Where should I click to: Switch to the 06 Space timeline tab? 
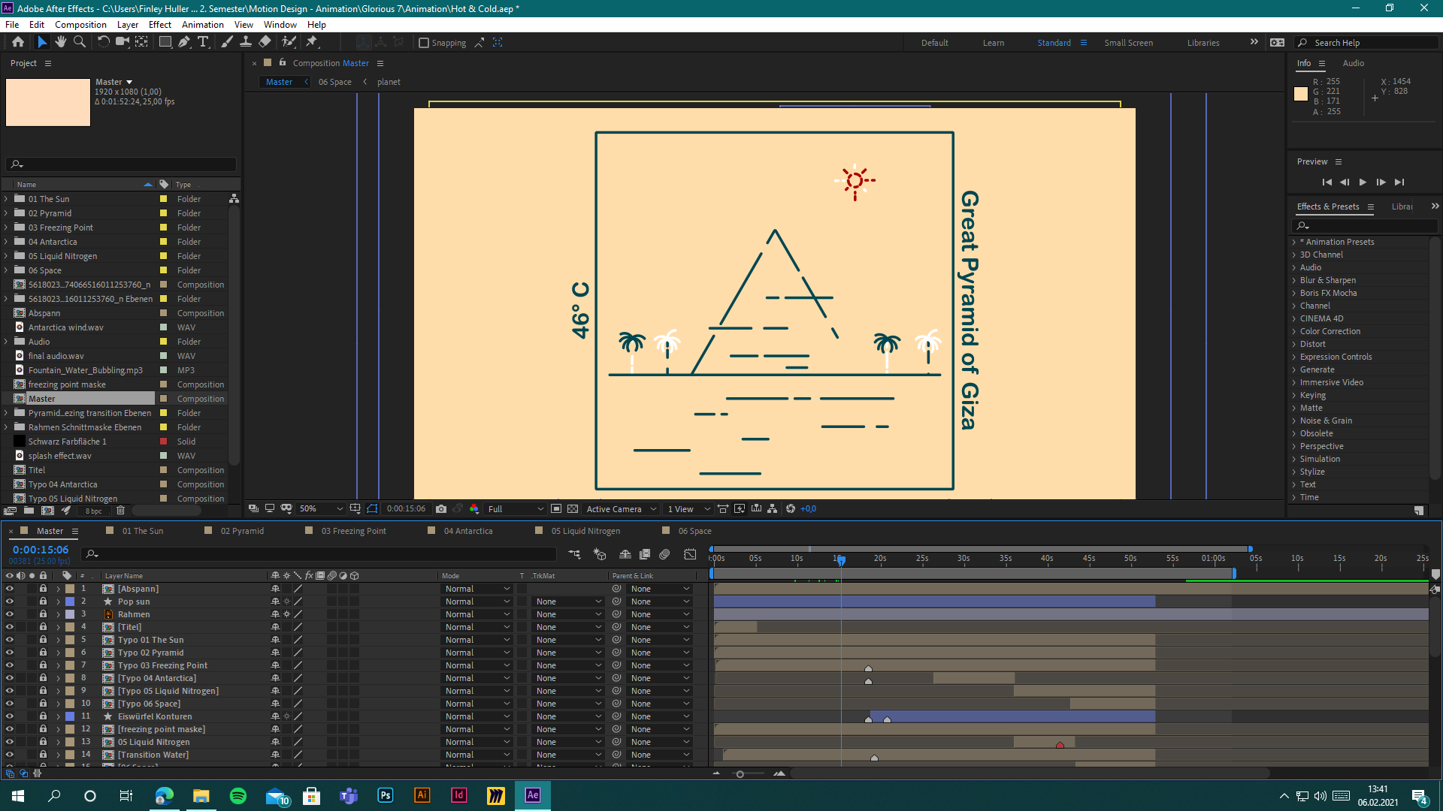[695, 531]
